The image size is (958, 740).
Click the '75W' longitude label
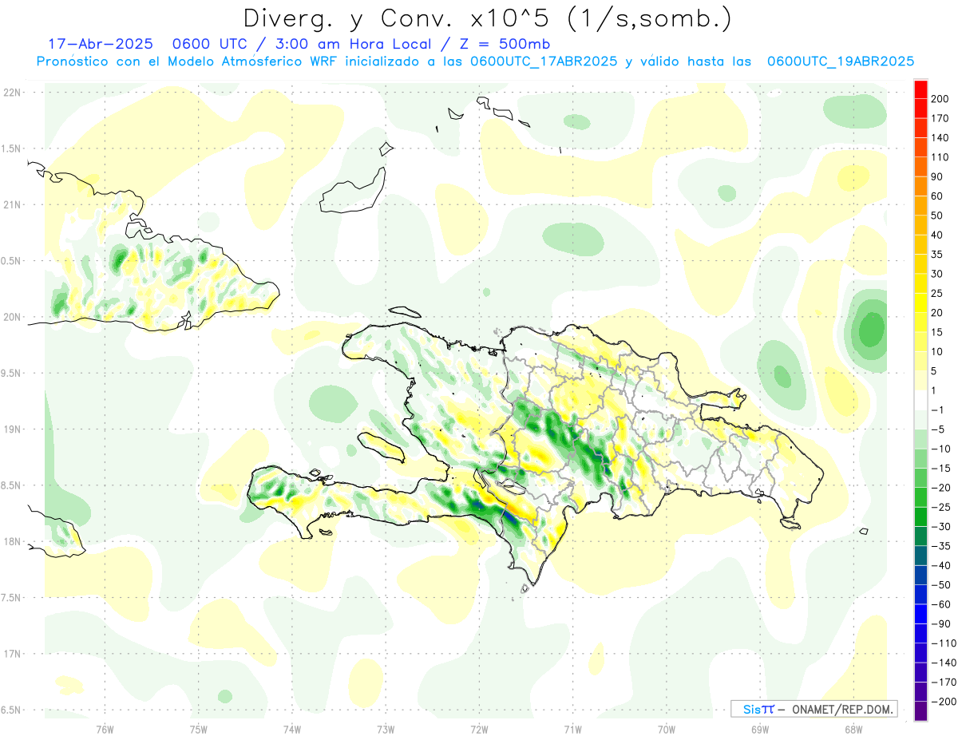pyautogui.click(x=198, y=729)
